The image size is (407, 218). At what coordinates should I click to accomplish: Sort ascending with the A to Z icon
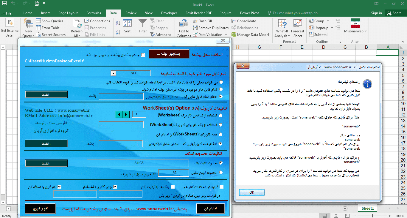pyautogui.click(x=118, y=23)
